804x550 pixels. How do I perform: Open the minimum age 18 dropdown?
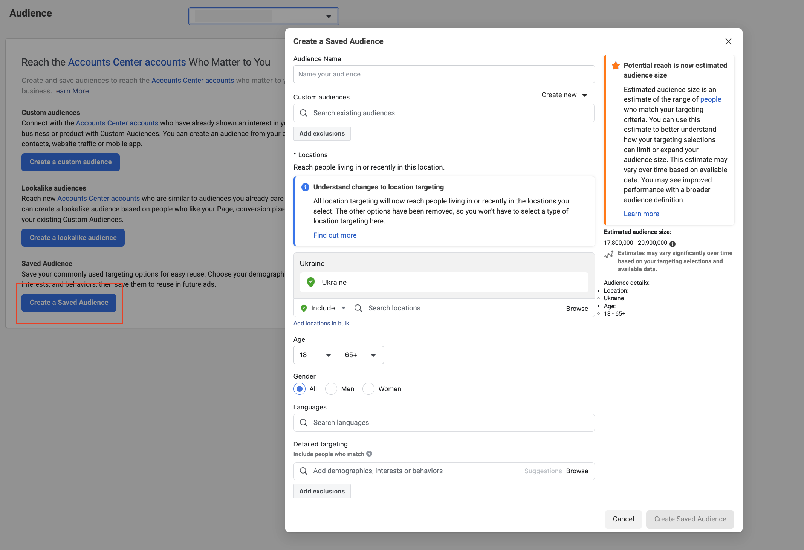[x=316, y=355]
